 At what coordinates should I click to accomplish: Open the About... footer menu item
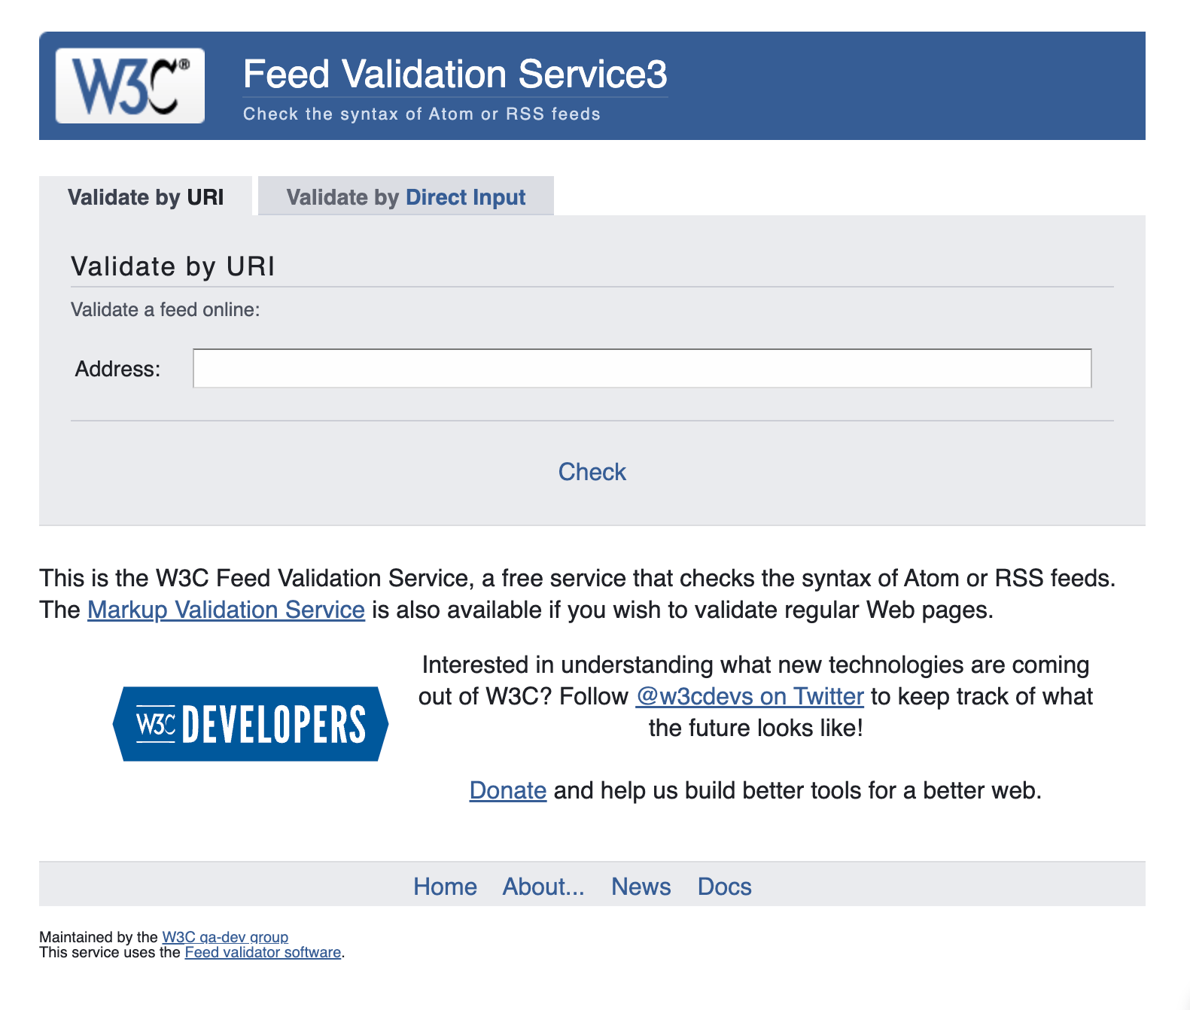pos(543,887)
